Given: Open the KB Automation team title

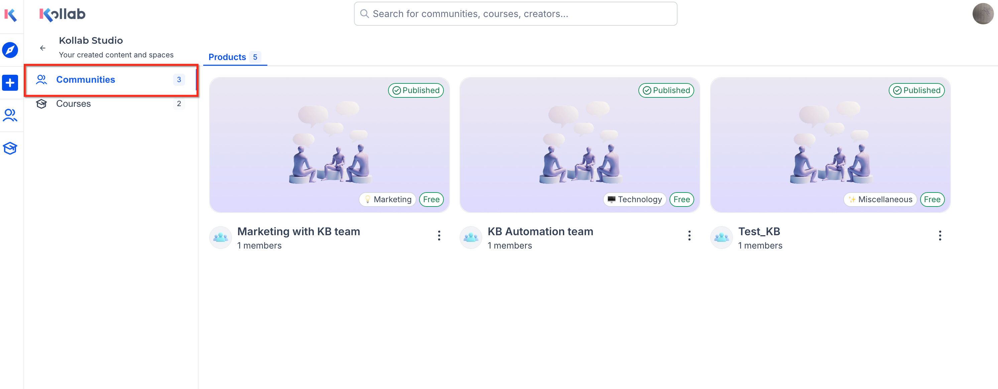Looking at the screenshot, I should click(540, 231).
